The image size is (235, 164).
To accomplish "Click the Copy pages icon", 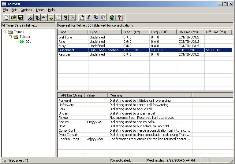I will click(96, 17).
